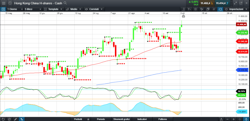Search for an instrument via magnifier icon

point(65,3)
